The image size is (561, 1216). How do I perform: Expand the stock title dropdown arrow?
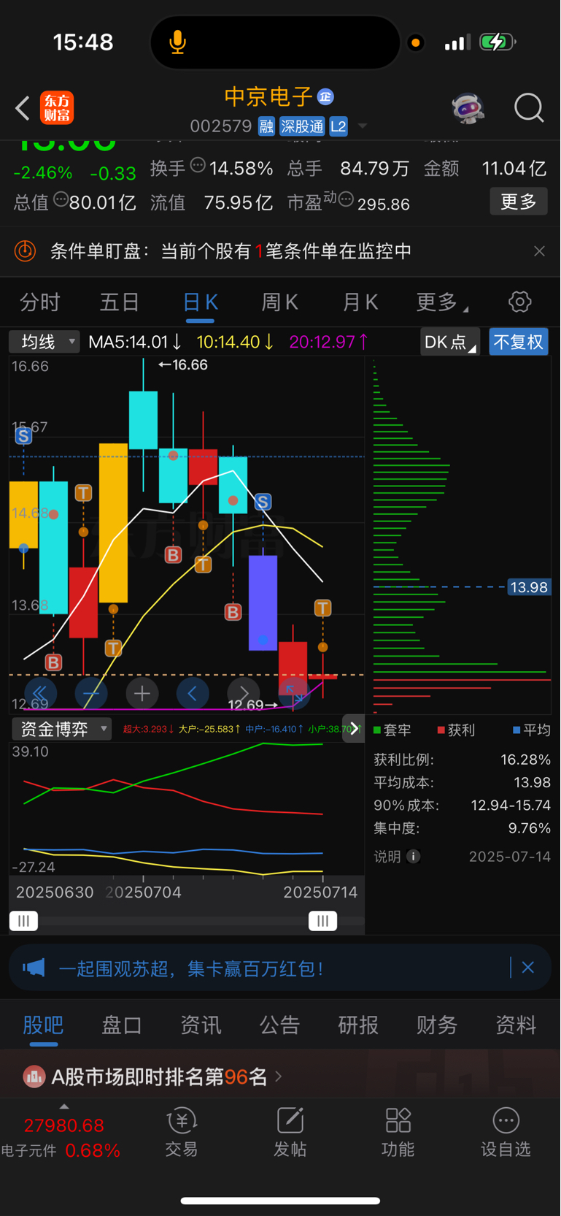[362, 126]
